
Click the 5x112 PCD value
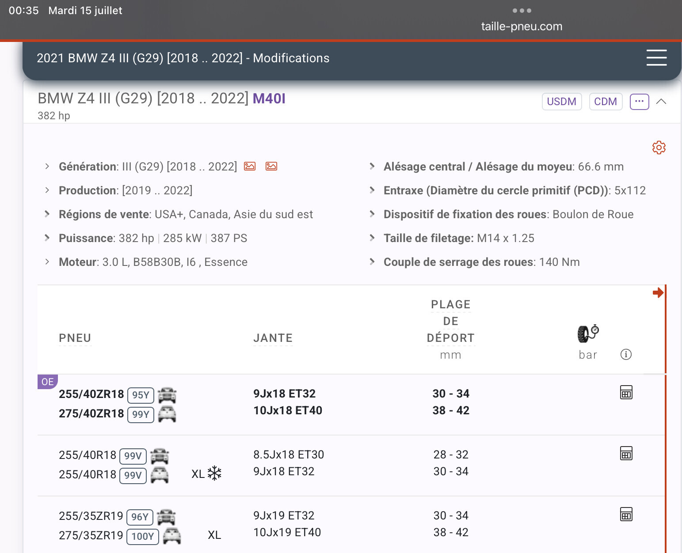coord(630,190)
